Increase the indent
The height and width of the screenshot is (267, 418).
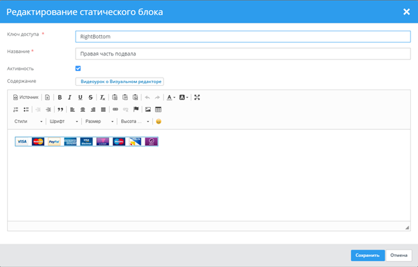tap(48, 109)
